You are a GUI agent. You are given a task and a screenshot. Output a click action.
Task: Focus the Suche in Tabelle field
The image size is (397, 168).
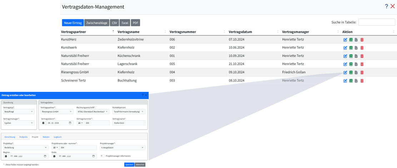tap(377, 22)
